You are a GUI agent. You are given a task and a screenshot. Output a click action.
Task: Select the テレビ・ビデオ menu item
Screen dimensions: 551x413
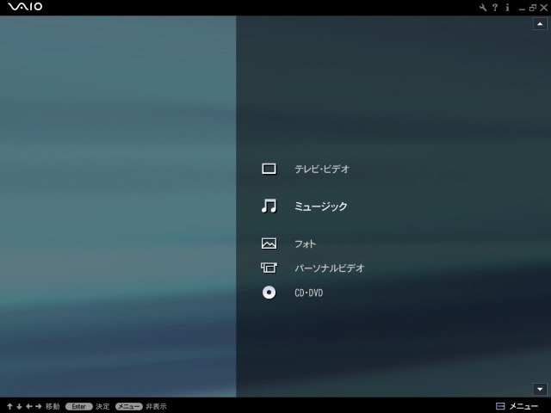[322, 169]
